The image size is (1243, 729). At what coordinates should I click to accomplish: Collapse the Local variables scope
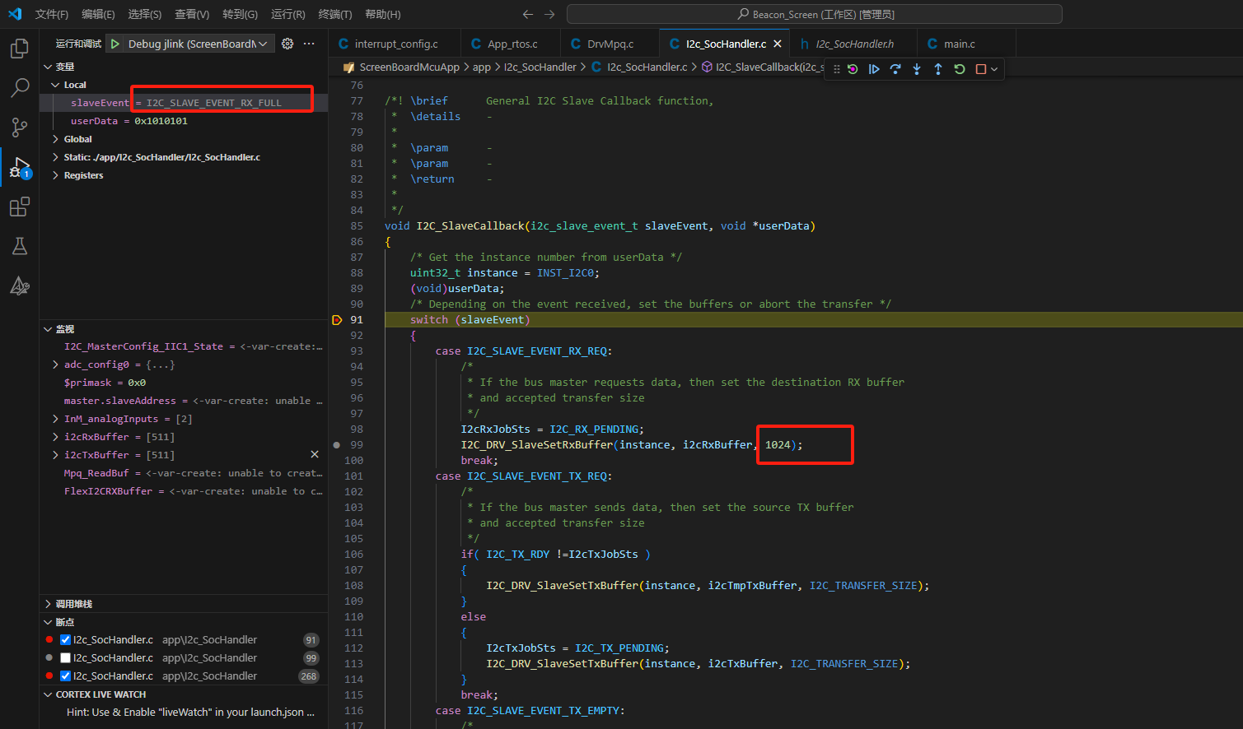tap(55, 85)
